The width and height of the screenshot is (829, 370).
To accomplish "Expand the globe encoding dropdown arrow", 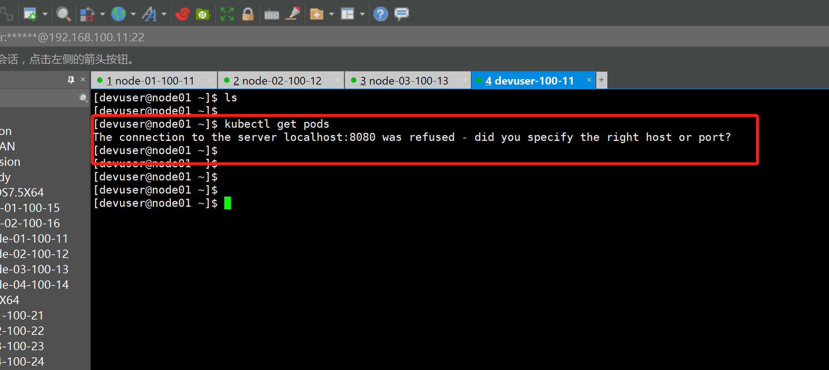I will pos(133,14).
